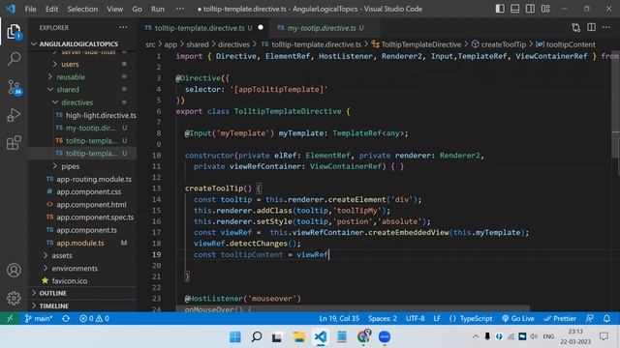Open Explorer panel More Actions ellipsis
Image resolution: width=620 pixels, height=348 pixels.
pos(123,27)
